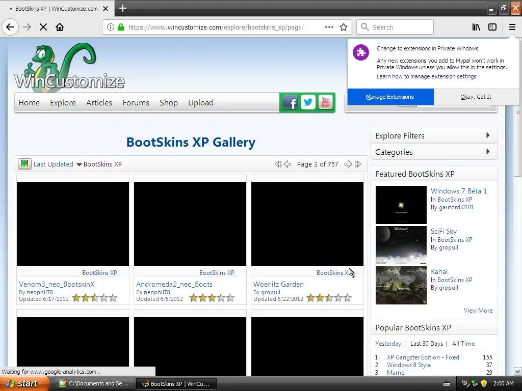Open Andromeda2_neo_Boots skin link
The width and height of the screenshot is (522, 391).
[x=174, y=284]
